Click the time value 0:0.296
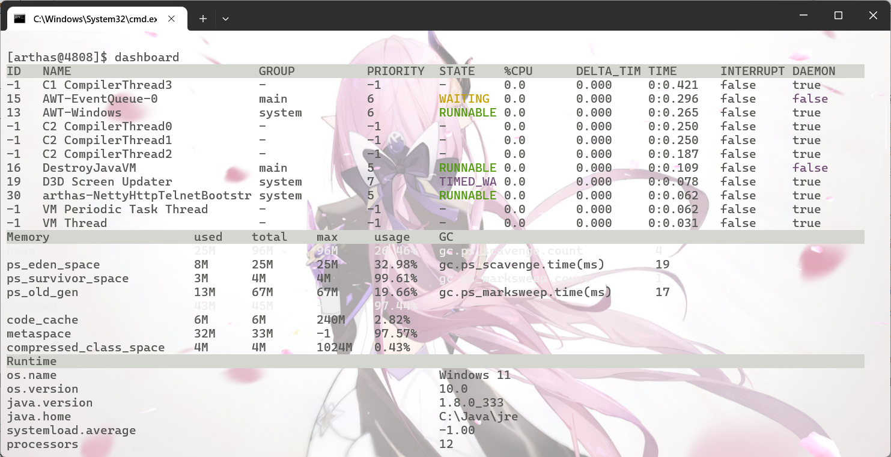The height and width of the screenshot is (457, 891). [674, 99]
